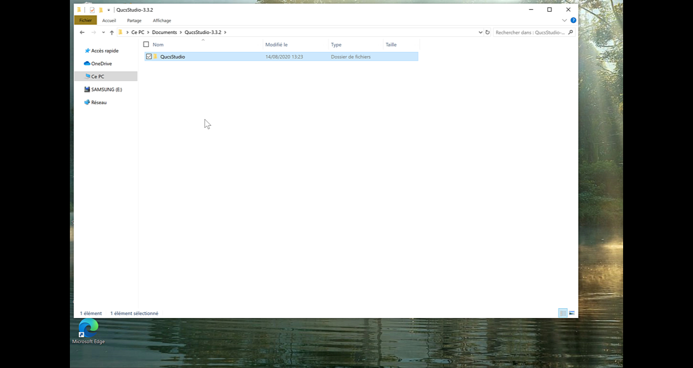Open the address bar history dropdown
Viewport: 693px width, 368px height.
point(480,32)
